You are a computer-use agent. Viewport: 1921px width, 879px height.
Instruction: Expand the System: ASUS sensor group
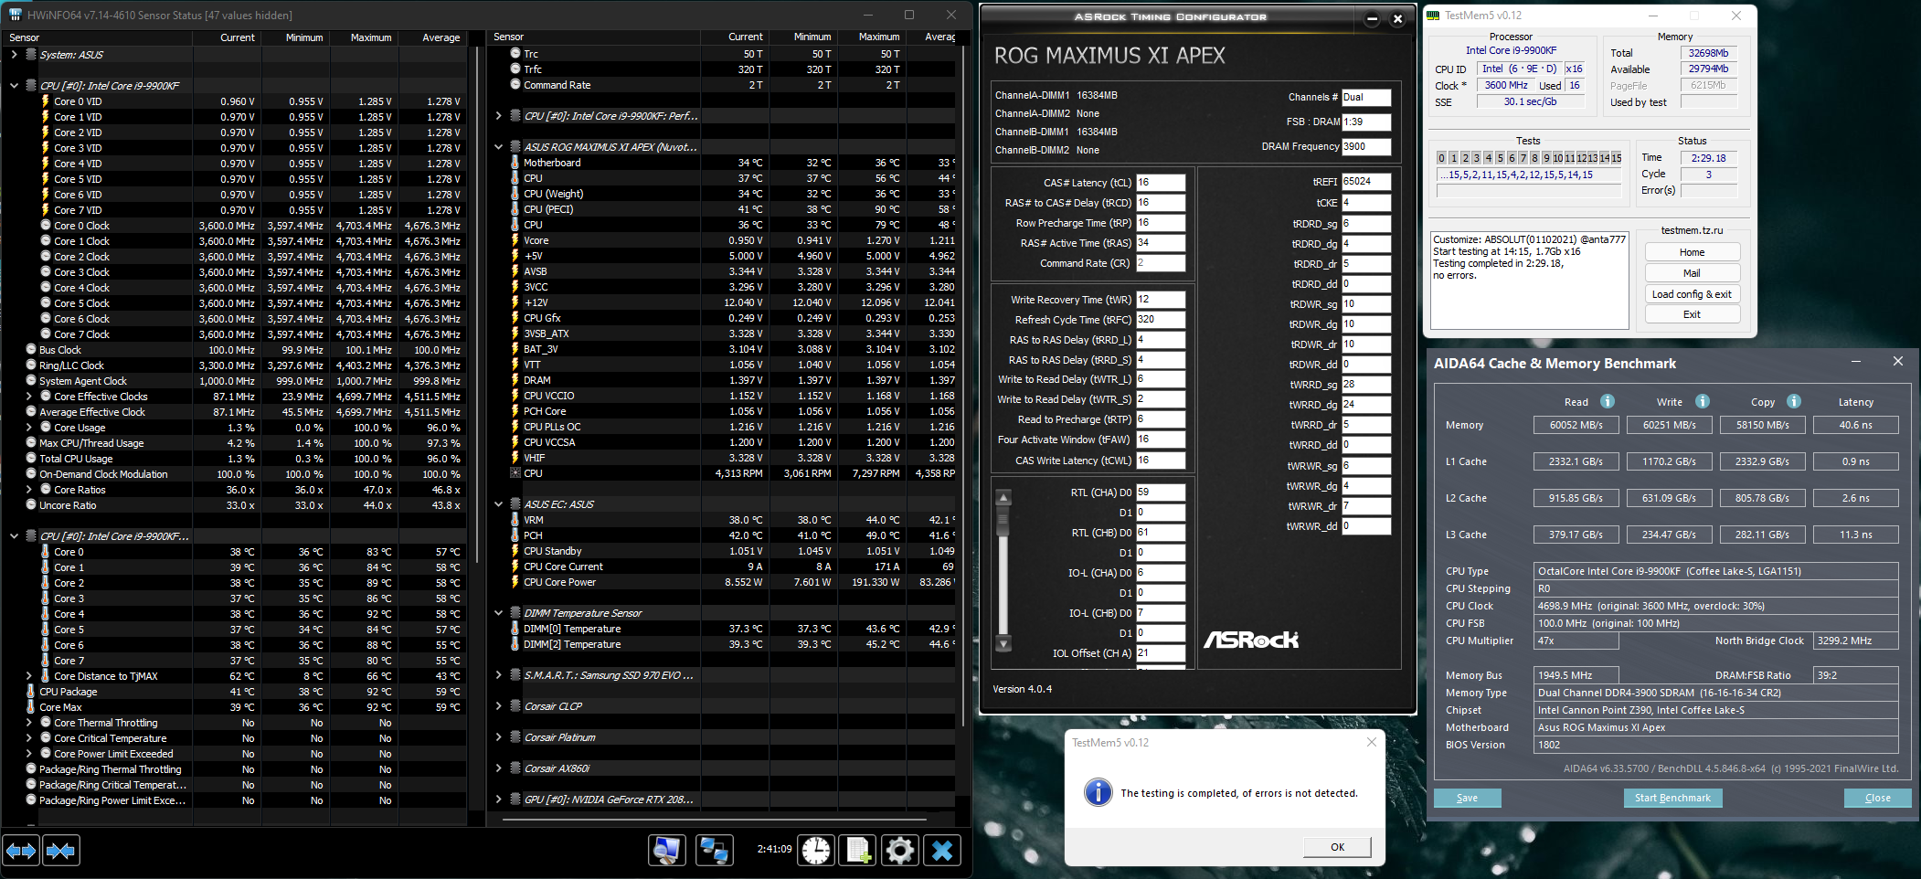[14, 55]
